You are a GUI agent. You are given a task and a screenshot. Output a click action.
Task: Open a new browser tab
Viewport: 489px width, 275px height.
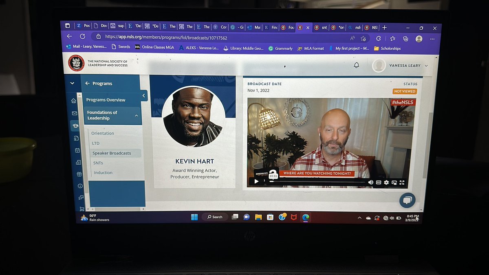click(x=384, y=28)
